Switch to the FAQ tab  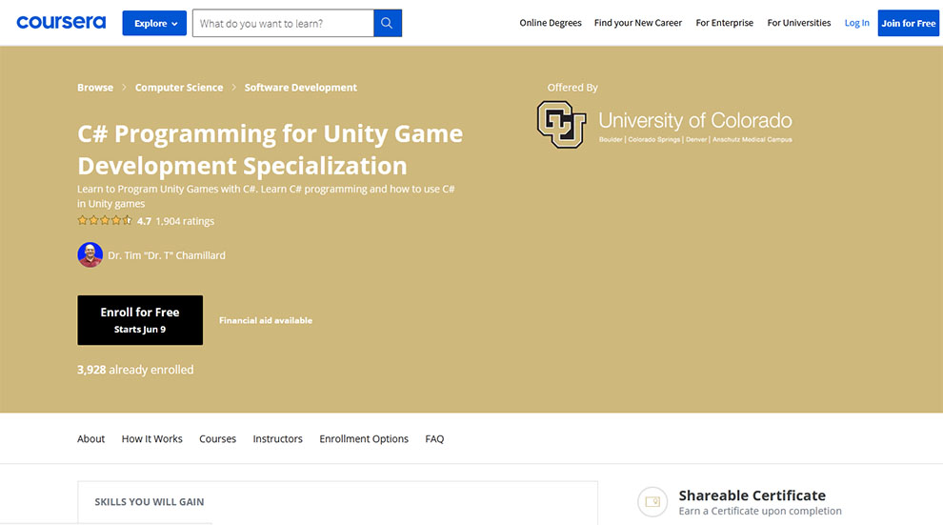[434, 438]
